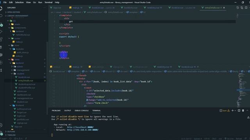Click the template breadcrumb in top editor

(132, 12)
